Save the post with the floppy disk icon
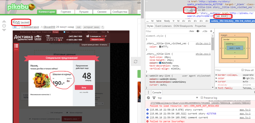This screenshot has height=123, width=255. click(x=103, y=27)
